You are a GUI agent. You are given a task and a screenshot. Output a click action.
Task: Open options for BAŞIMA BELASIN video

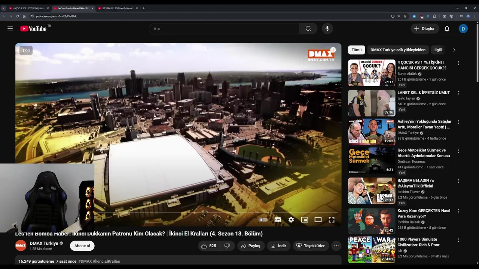pos(459,181)
